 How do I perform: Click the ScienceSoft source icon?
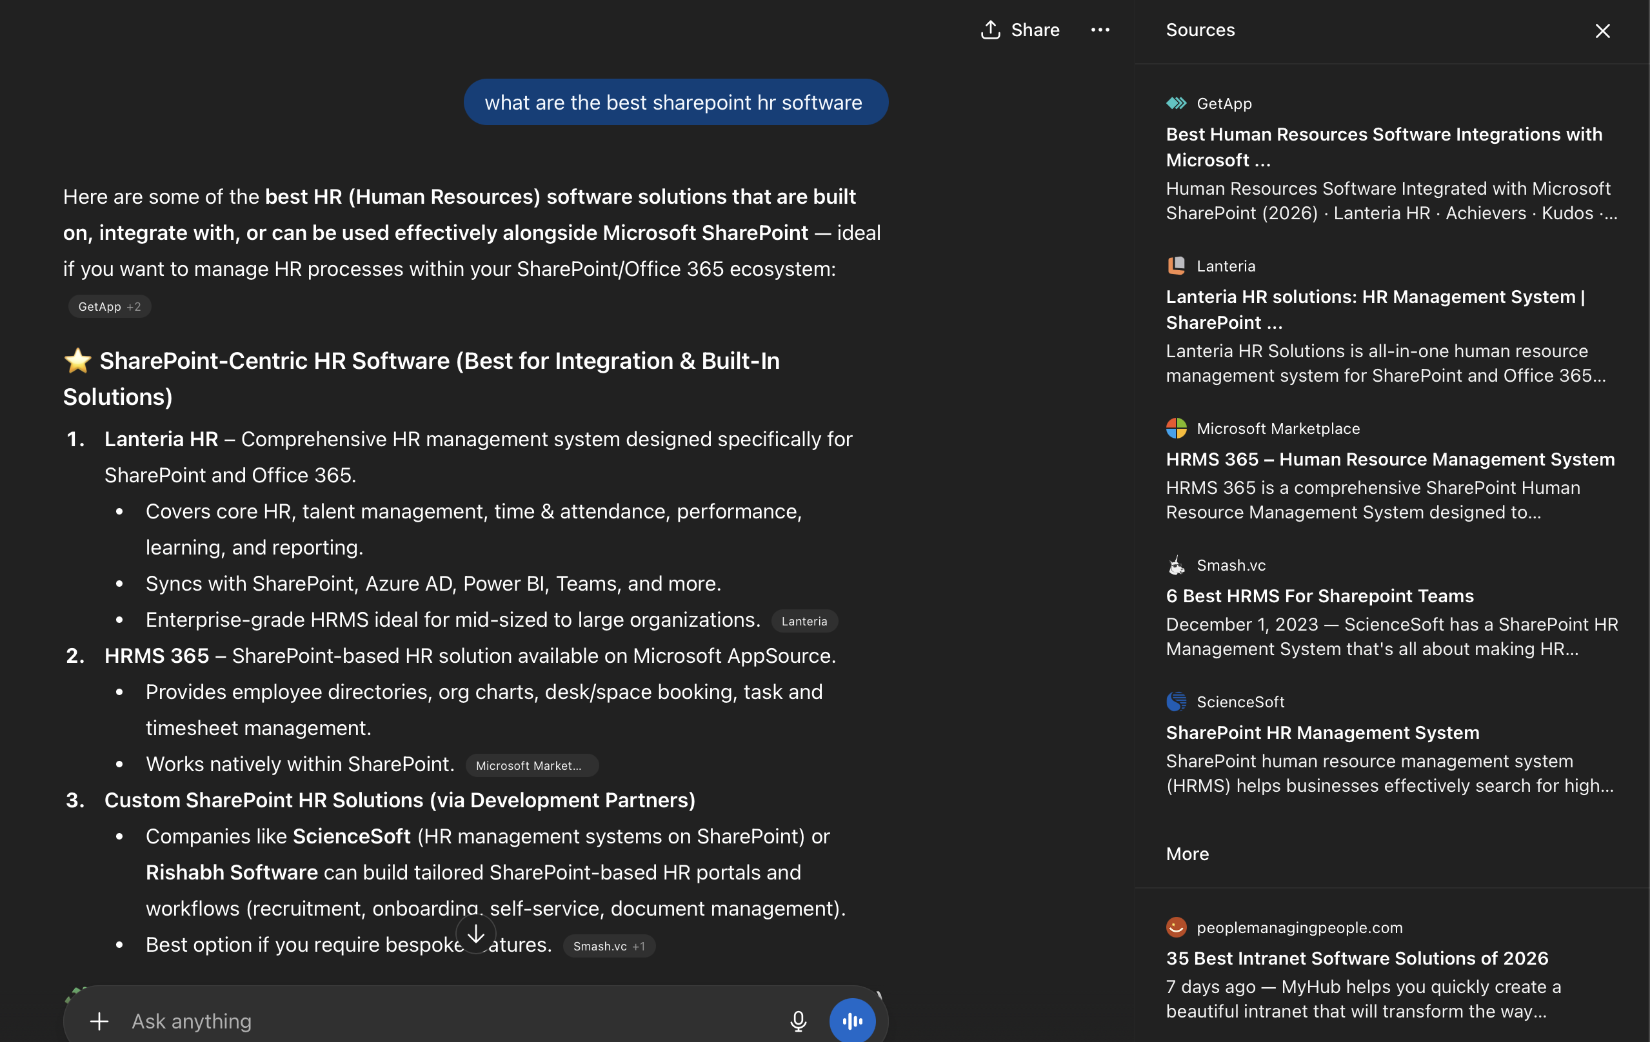pyautogui.click(x=1177, y=701)
